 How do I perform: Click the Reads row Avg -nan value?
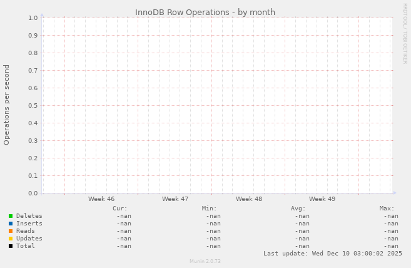pos(302,231)
